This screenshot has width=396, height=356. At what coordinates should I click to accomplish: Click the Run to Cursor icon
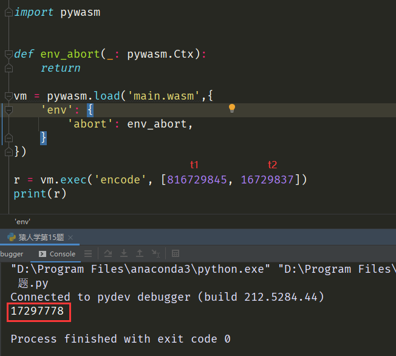(x=155, y=253)
